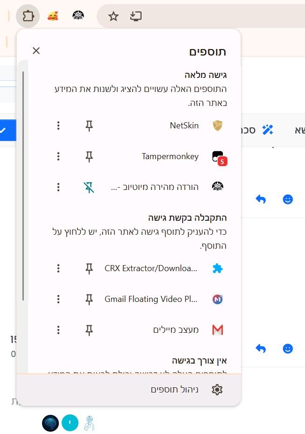Pin the Gmail Floating Video Player extension

point(89,299)
